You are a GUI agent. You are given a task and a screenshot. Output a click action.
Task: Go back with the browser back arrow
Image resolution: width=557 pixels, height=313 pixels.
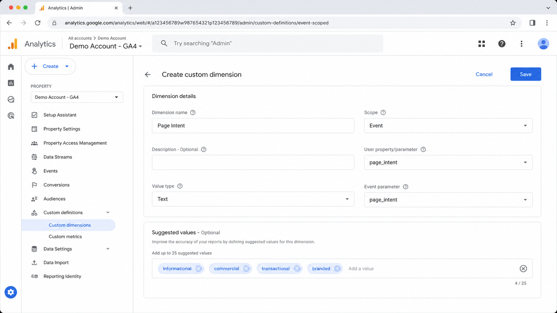(9, 23)
